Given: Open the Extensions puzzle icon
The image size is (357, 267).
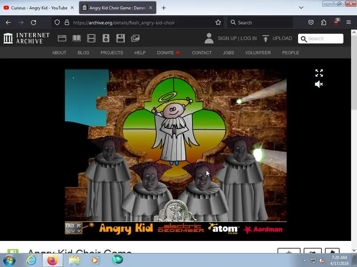Looking at the screenshot, I should 324,23.
